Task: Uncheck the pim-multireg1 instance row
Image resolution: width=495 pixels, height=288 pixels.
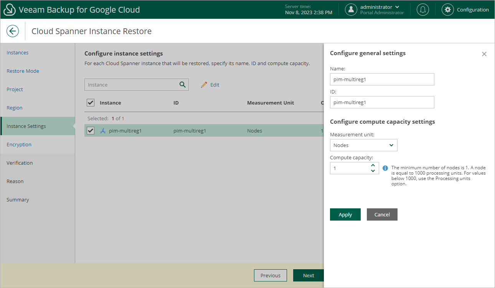Action: 91,131
